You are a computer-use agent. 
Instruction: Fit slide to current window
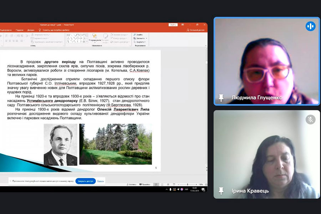[x=206, y=184]
